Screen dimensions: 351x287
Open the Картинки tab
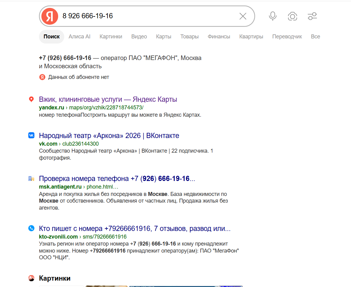[111, 37]
